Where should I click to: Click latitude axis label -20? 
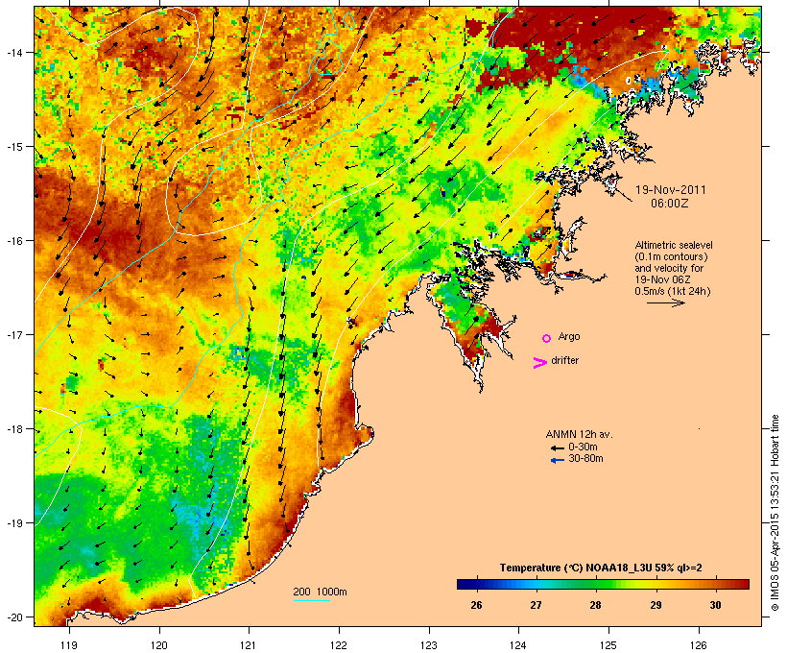(x=14, y=617)
